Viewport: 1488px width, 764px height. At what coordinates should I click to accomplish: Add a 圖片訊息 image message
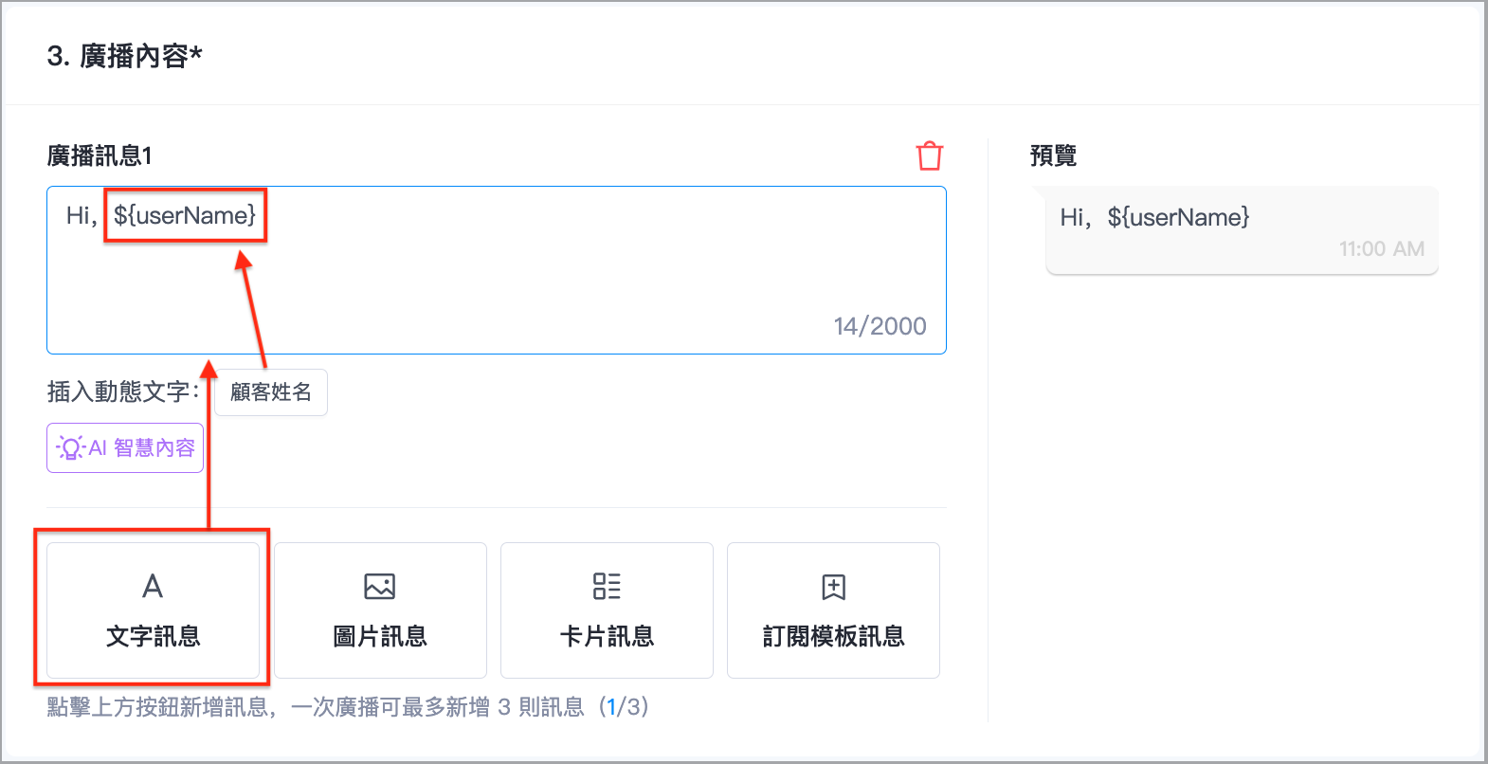pos(380,610)
